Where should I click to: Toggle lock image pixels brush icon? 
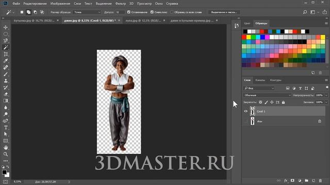(x=266, y=102)
